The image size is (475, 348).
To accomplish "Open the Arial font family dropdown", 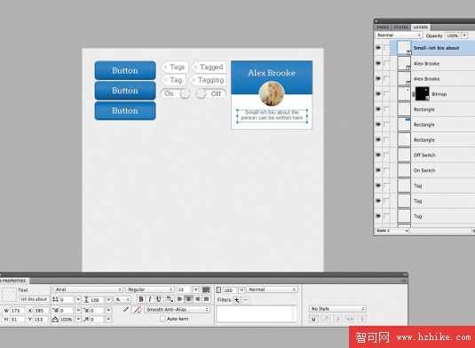I will (x=88, y=289).
